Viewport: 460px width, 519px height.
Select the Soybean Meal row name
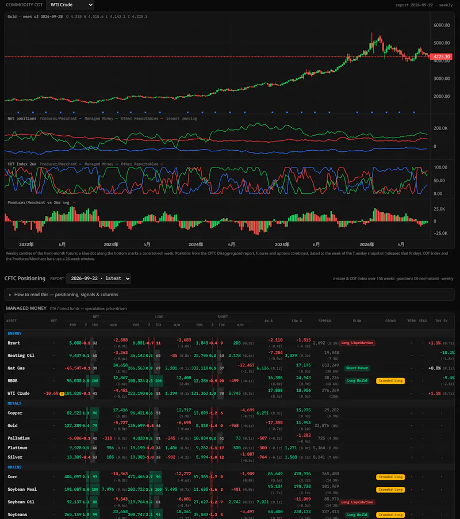(22, 489)
